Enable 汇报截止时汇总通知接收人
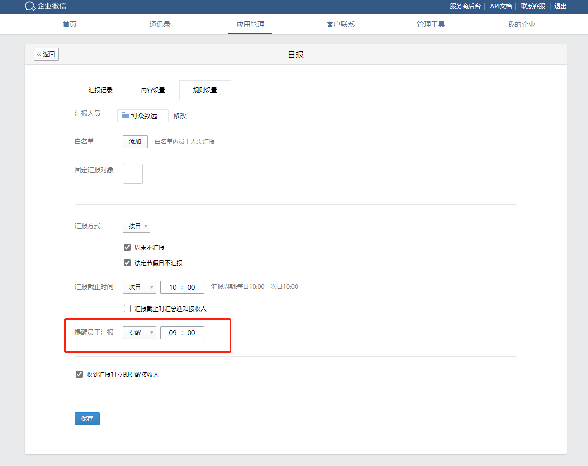The height and width of the screenshot is (466, 588). (127, 308)
